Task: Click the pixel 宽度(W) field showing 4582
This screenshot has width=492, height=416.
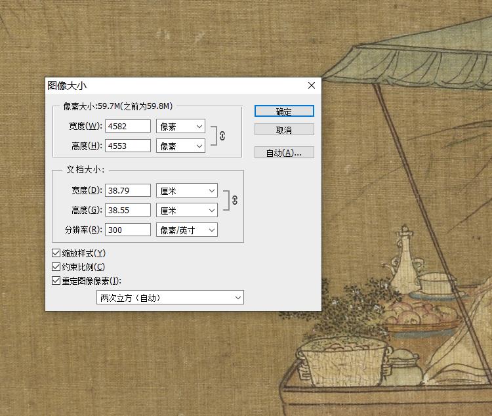Action: (128, 126)
